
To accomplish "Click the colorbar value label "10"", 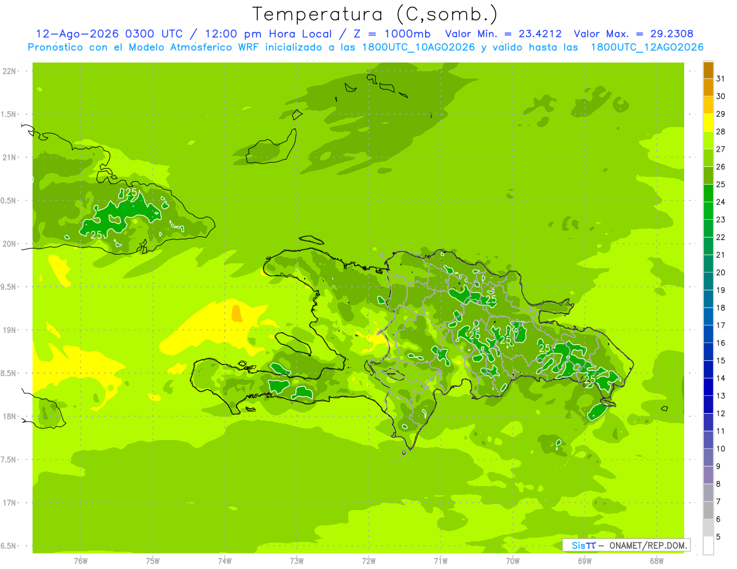I will (x=721, y=449).
